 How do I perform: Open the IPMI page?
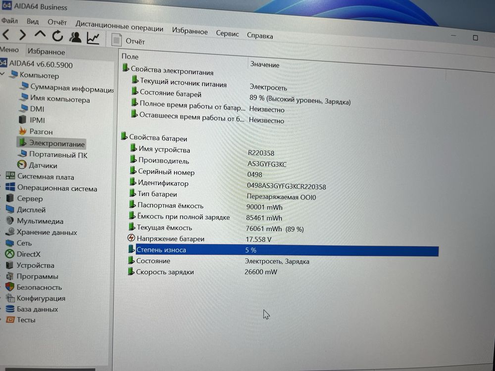click(x=32, y=120)
